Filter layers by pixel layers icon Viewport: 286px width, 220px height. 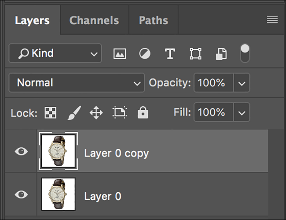tap(120, 53)
